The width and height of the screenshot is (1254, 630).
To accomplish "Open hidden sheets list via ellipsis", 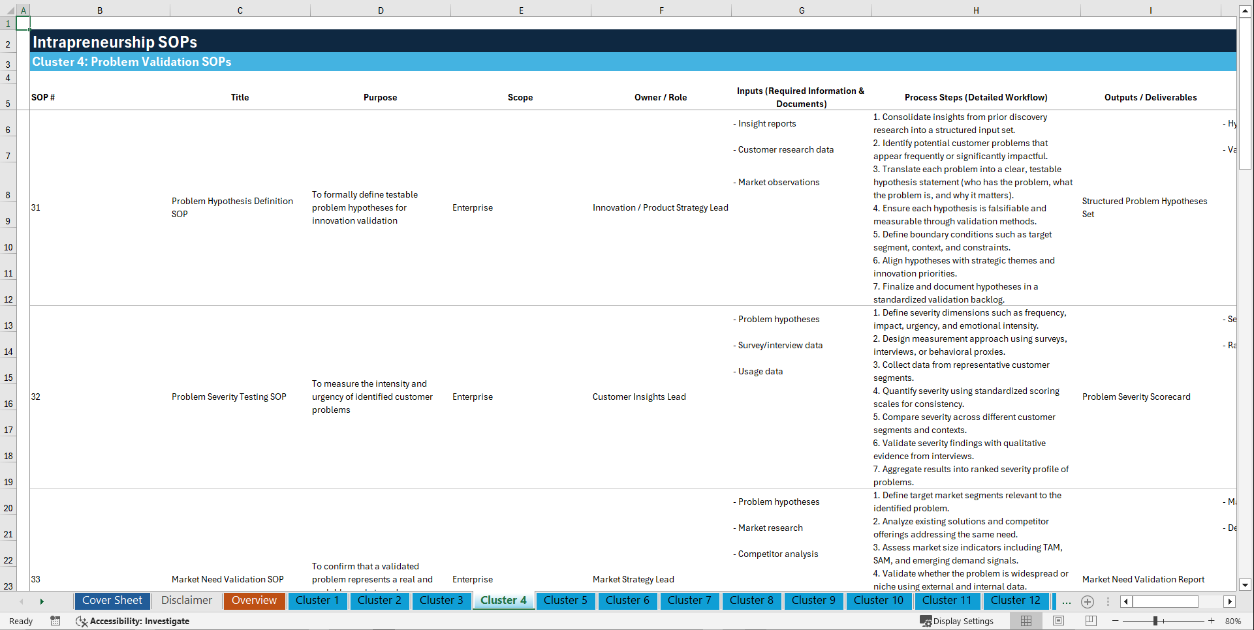I will [1067, 602].
